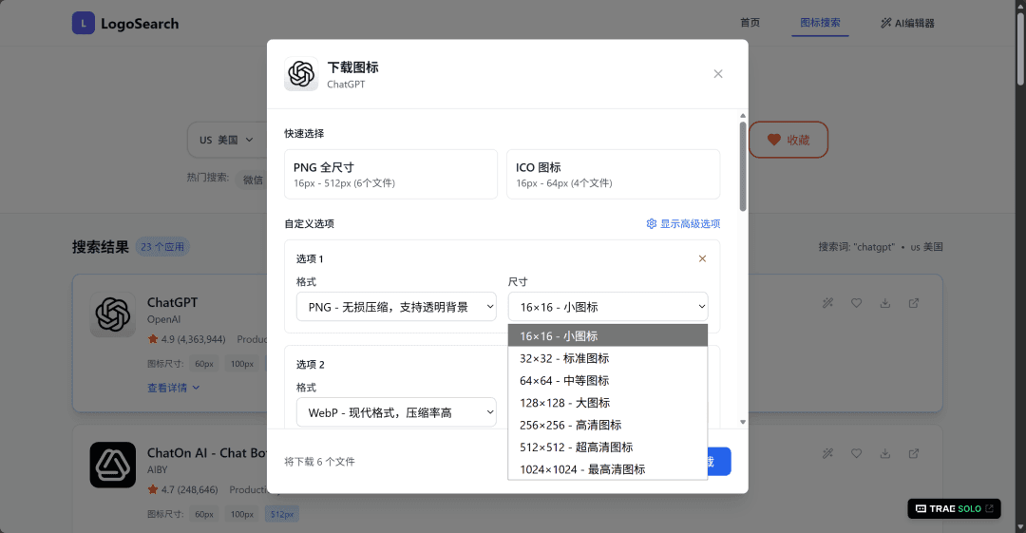Click the LogoSearch logo icon
The width and height of the screenshot is (1026, 533).
(84, 23)
